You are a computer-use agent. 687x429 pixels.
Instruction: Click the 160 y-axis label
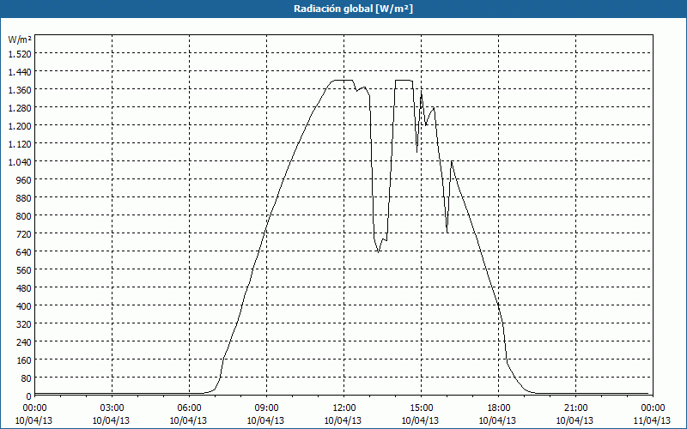click(x=25, y=360)
